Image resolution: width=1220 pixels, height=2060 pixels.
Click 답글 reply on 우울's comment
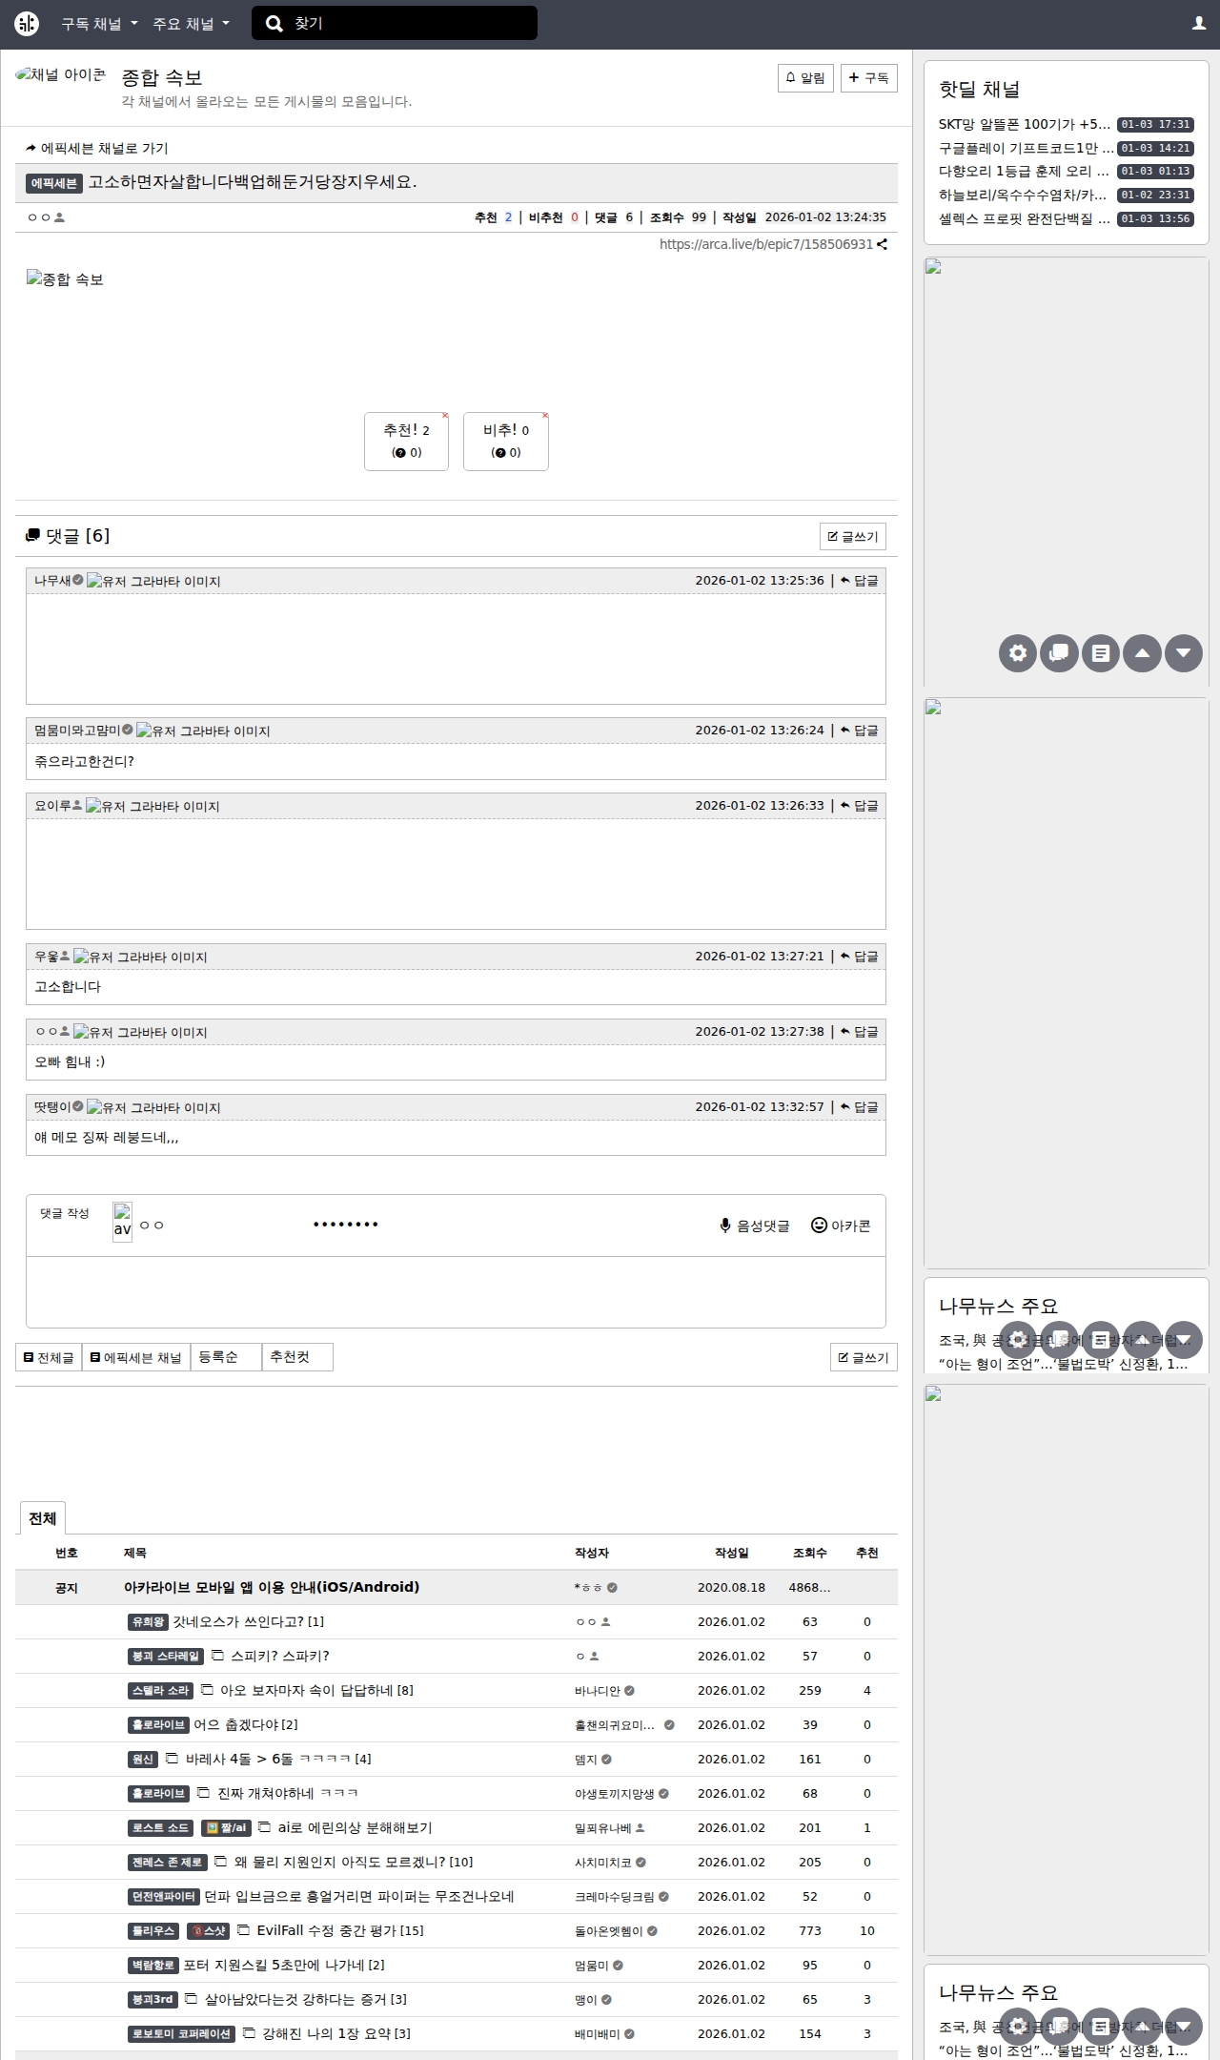(x=859, y=956)
